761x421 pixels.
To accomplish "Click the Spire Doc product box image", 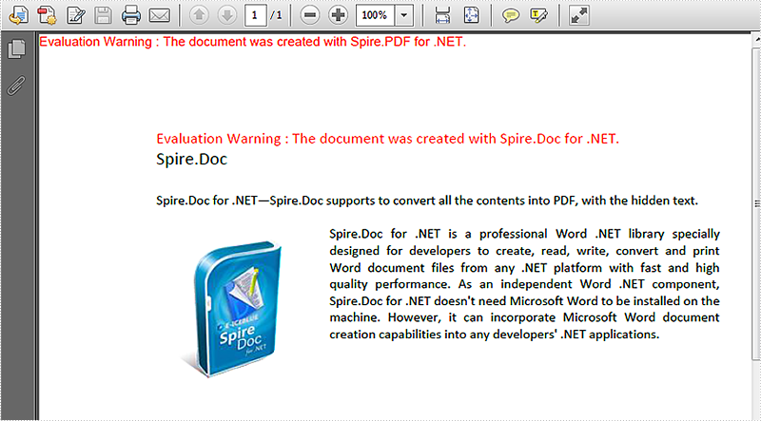I will (x=232, y=308).
